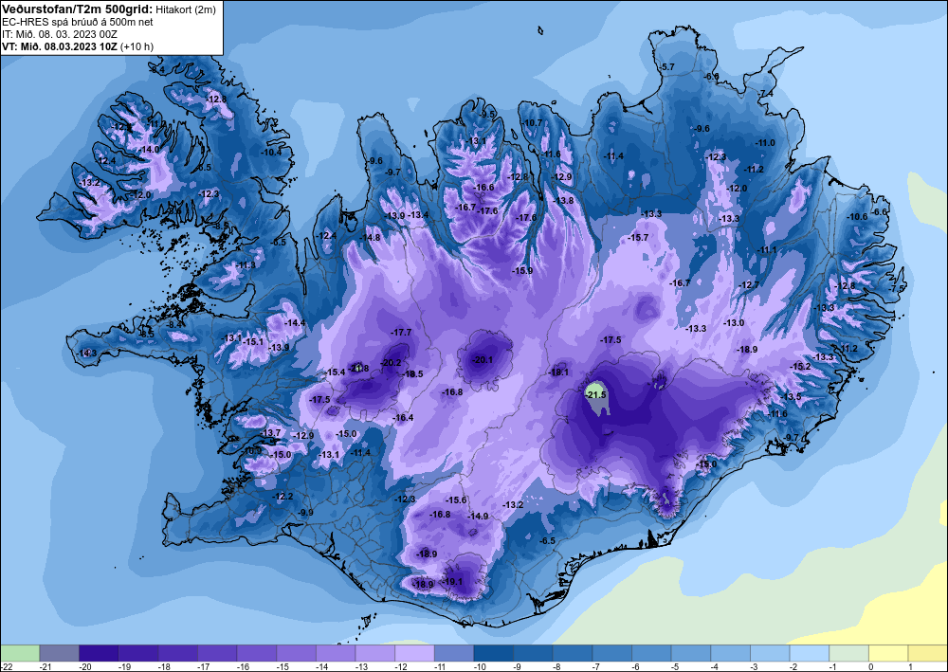The height and width of the screenshot is (672, 948).
Task: Click the -15.7 temperature value
Action: 638,238
